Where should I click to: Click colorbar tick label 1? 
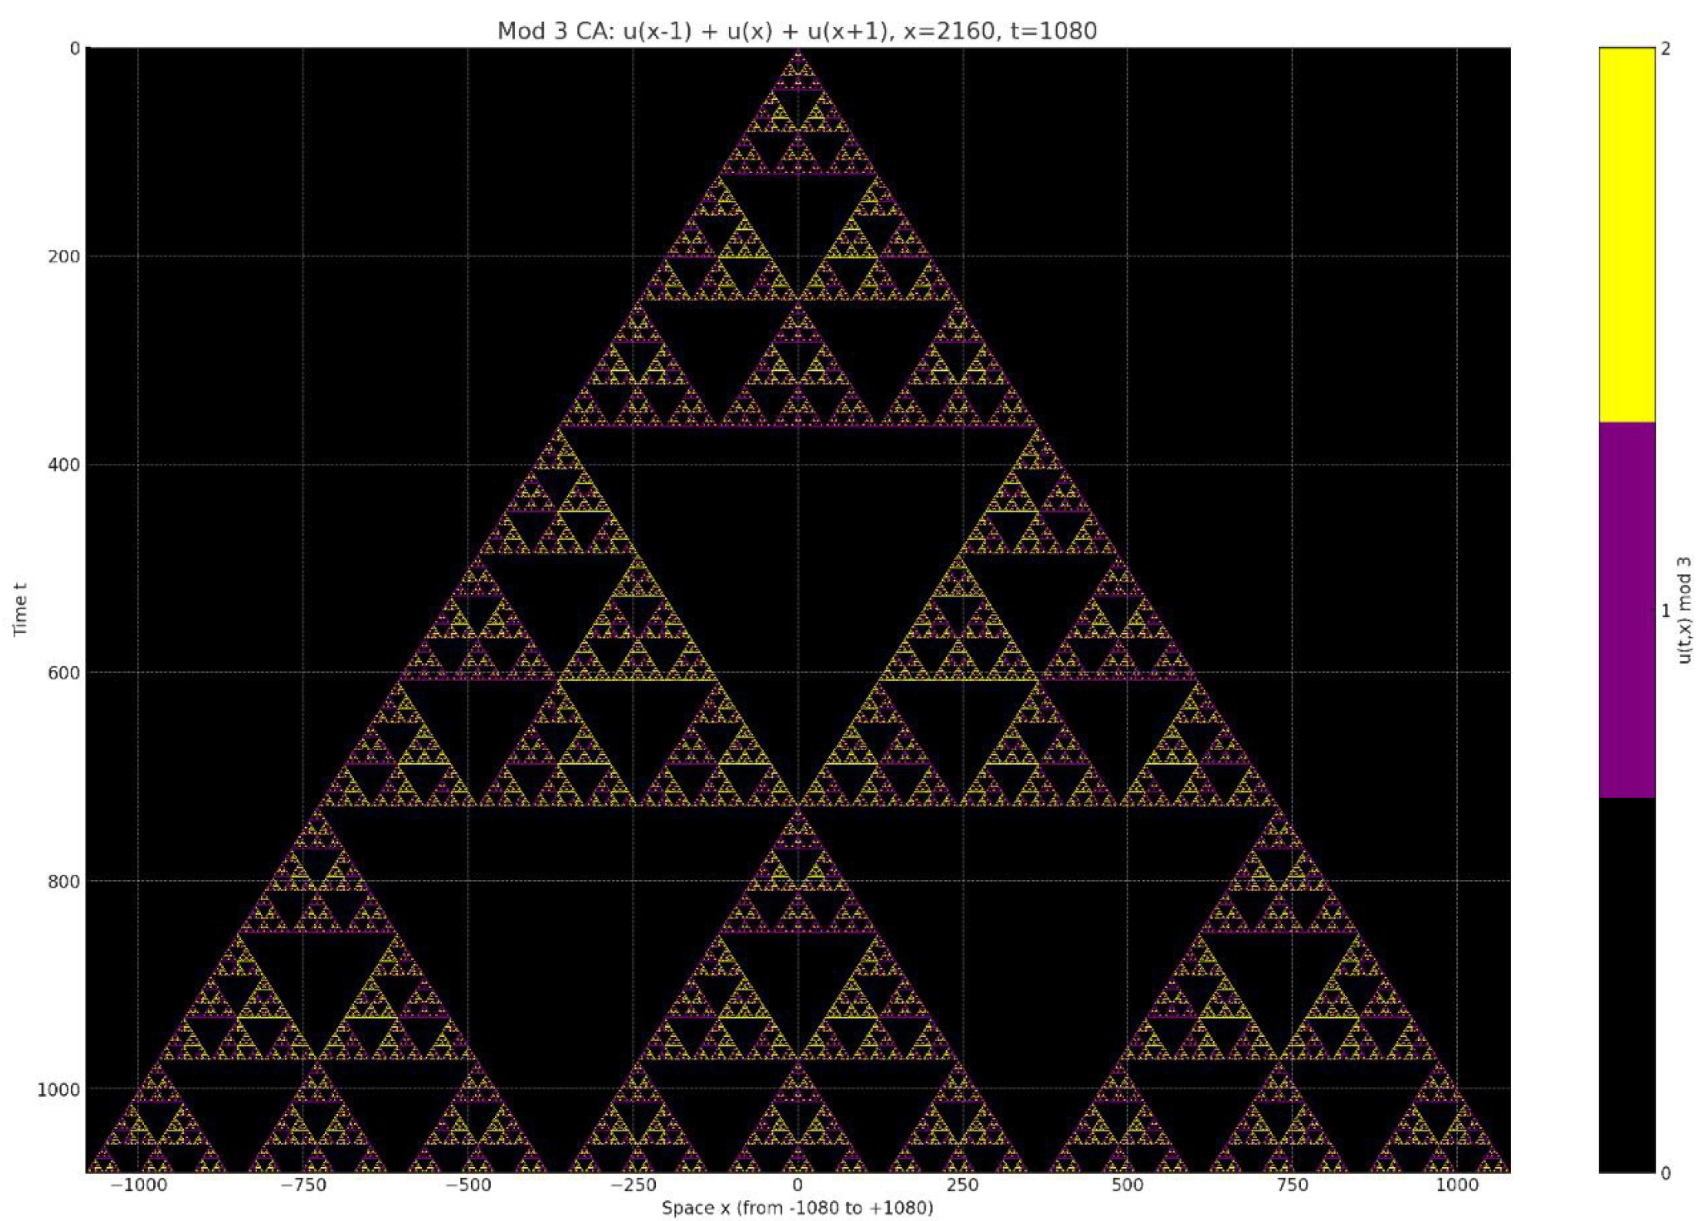1666,610
